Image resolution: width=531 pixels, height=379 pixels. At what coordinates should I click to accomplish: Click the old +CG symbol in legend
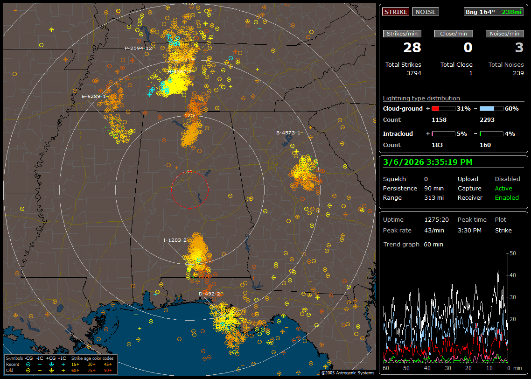(51, 370)
